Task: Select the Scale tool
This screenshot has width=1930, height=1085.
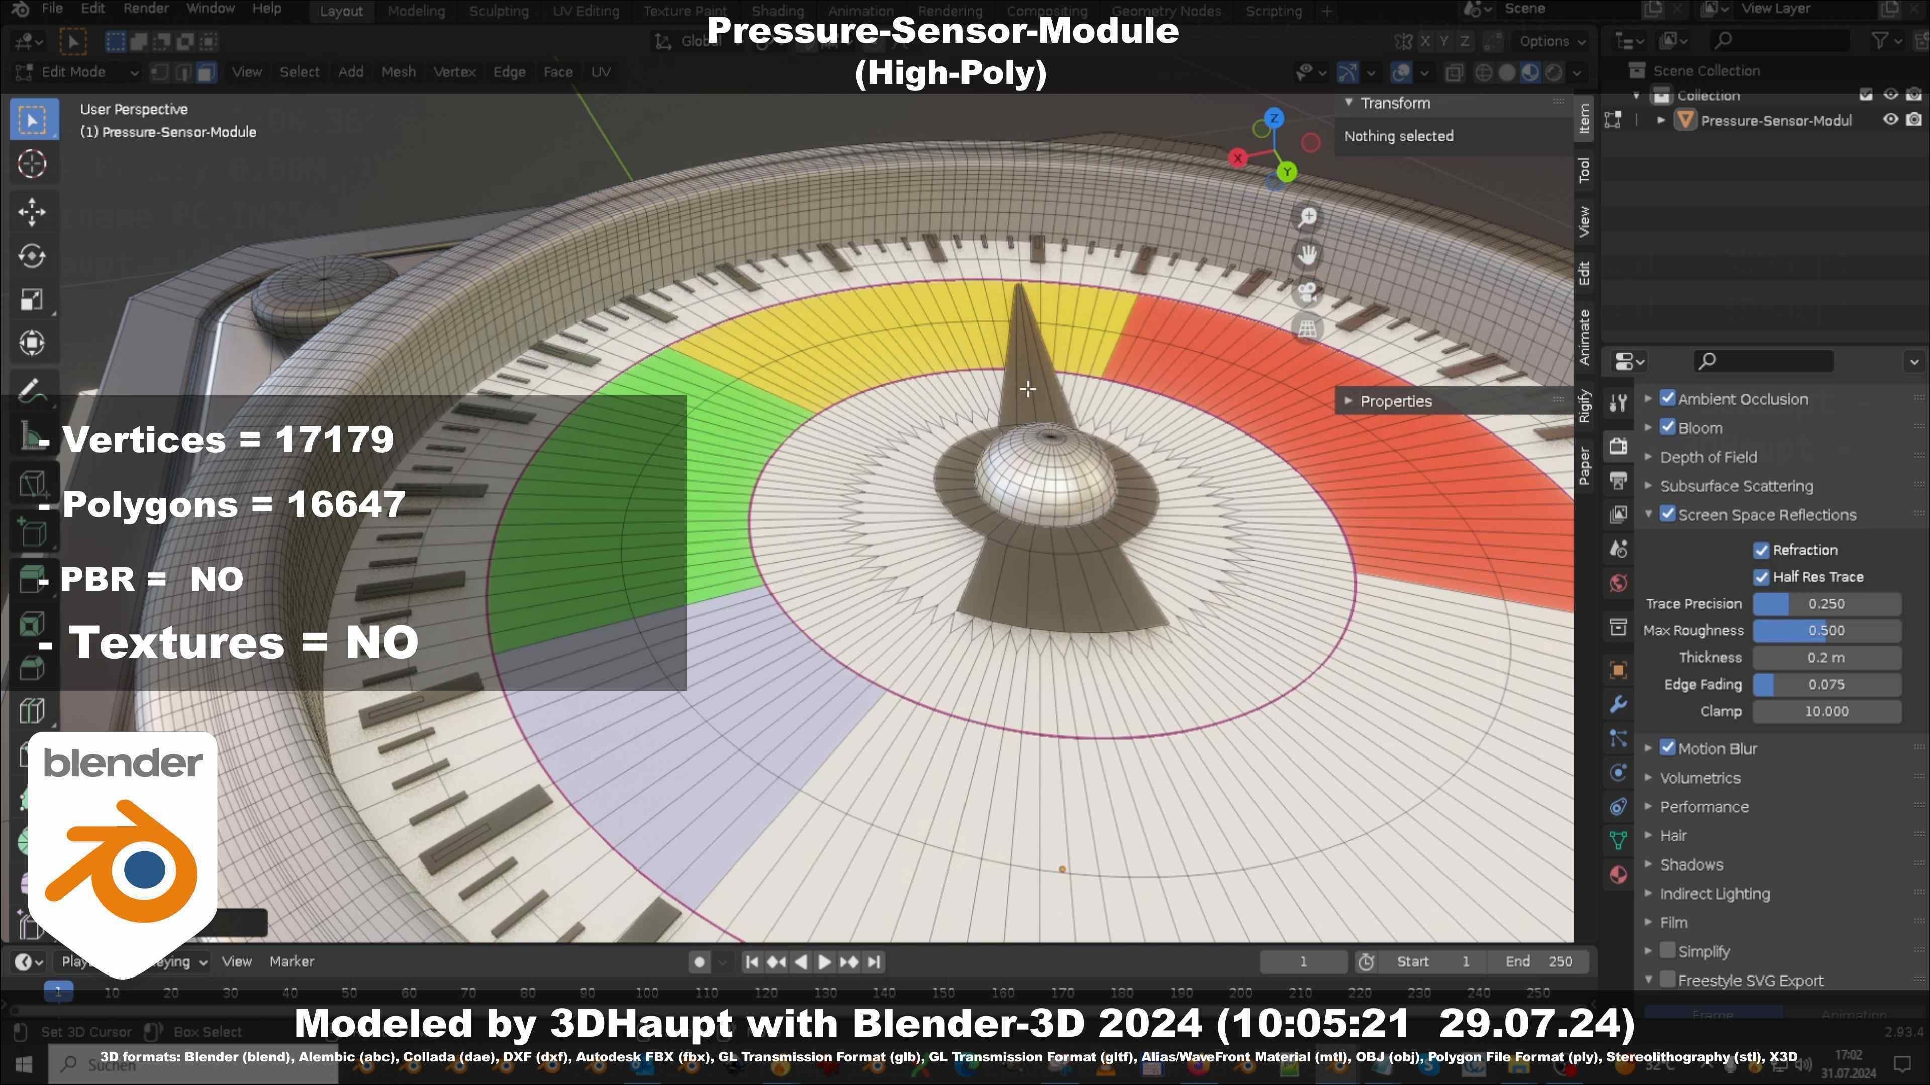Action: click(x=32, y=299)
